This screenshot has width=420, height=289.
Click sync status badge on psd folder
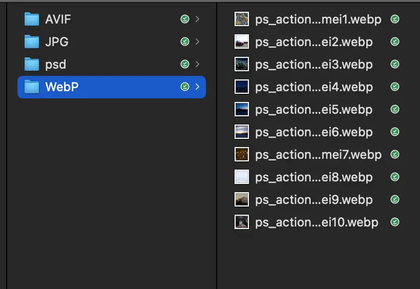tap(185, 65)
